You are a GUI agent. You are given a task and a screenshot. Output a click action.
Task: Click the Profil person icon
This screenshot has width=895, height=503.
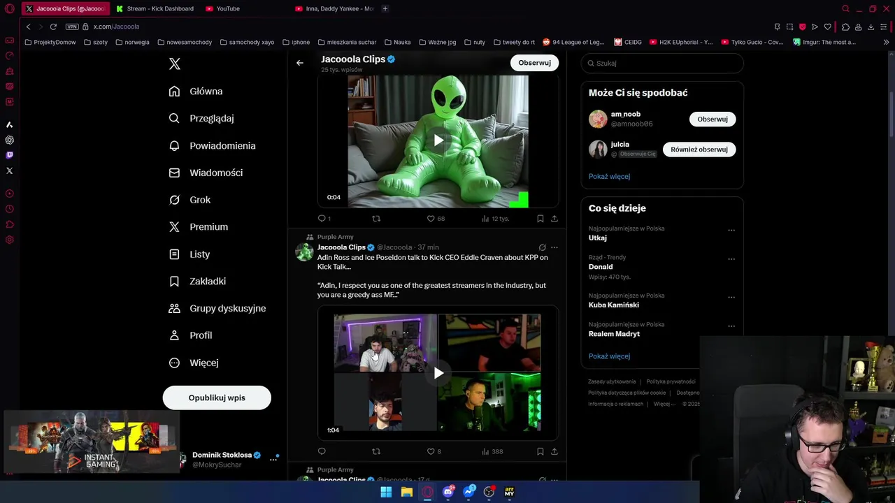175,335
